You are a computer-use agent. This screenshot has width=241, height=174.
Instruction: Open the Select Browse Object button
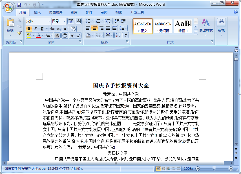(236, 153)
